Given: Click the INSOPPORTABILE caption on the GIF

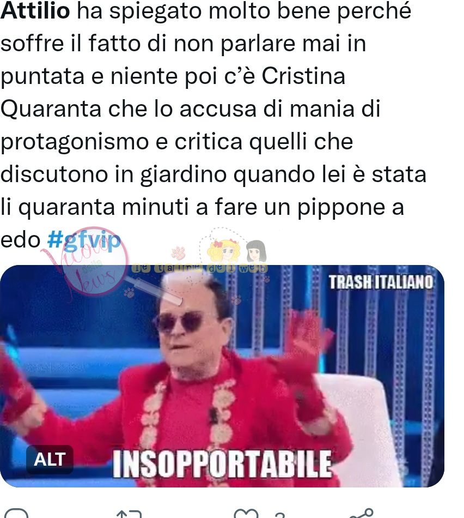Looking at the screenshot, I should [x=222, y=464].
